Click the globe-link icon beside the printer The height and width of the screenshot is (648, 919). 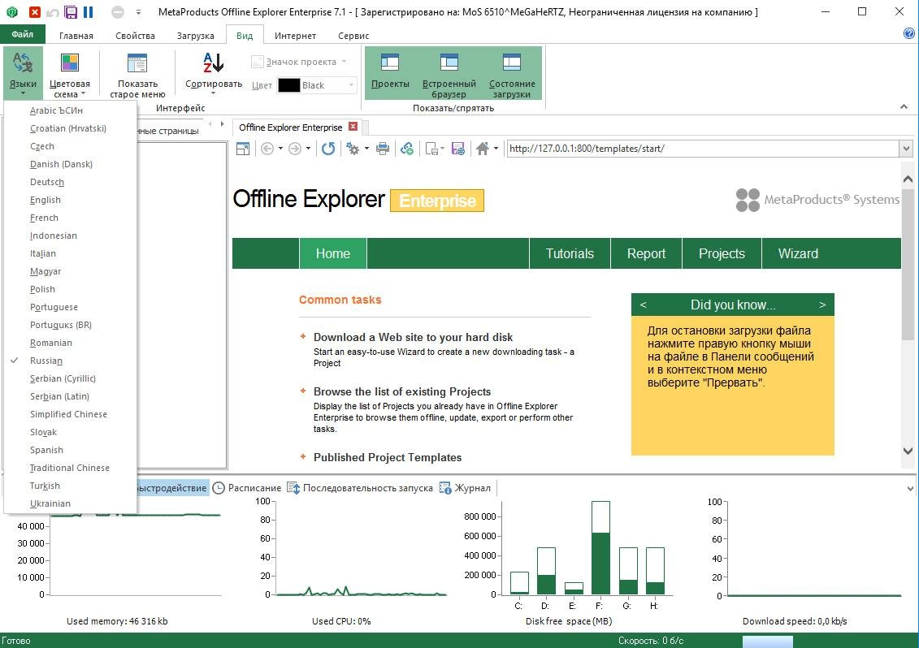coord(407,149)
